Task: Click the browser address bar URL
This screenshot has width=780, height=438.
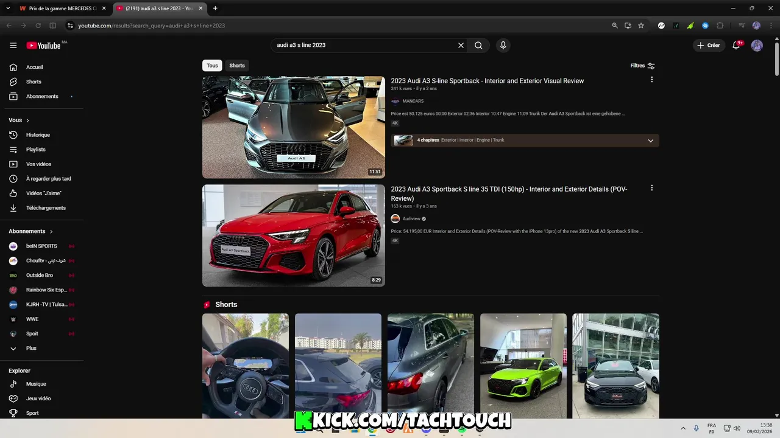Action: (152, 26)
